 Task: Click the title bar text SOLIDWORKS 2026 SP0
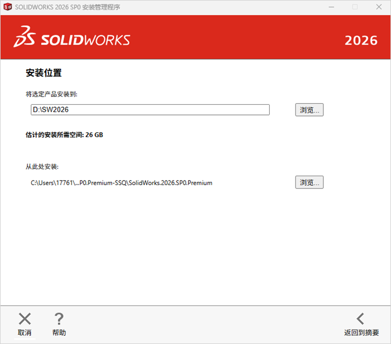coord(48,7)
